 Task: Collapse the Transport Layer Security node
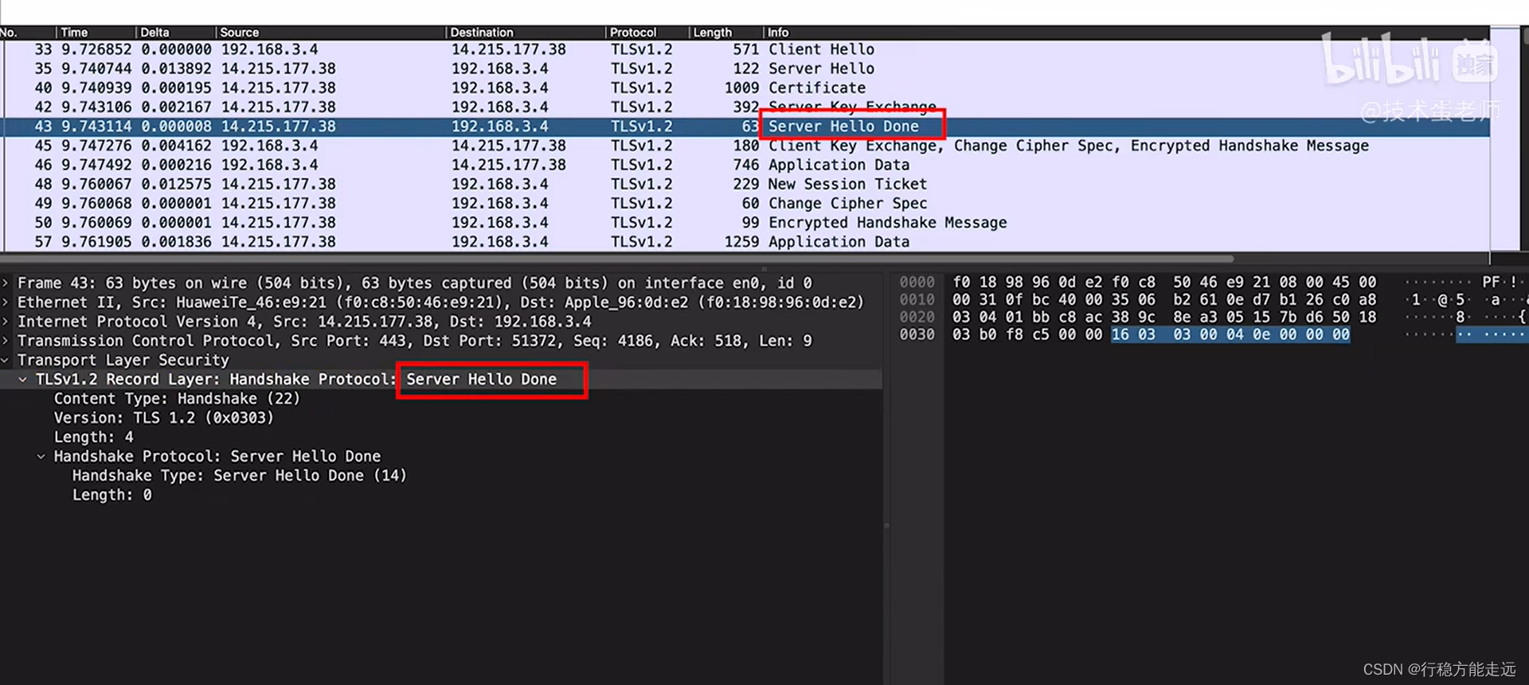[x=6, y=360]
